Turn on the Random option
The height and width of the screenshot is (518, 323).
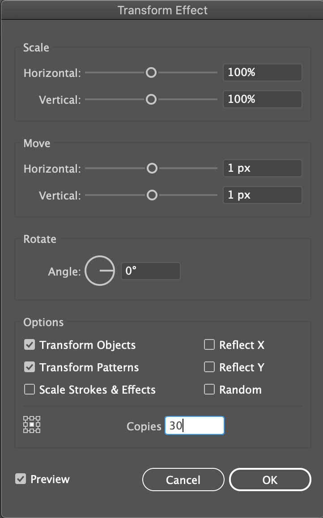click(209, 390)
